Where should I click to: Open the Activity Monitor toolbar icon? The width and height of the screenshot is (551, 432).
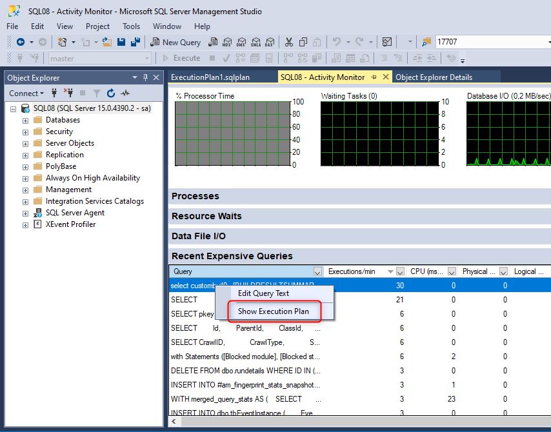387,42
